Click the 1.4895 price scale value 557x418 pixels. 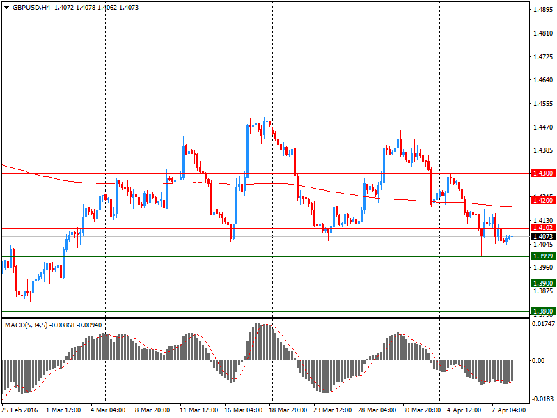point(543,10)
